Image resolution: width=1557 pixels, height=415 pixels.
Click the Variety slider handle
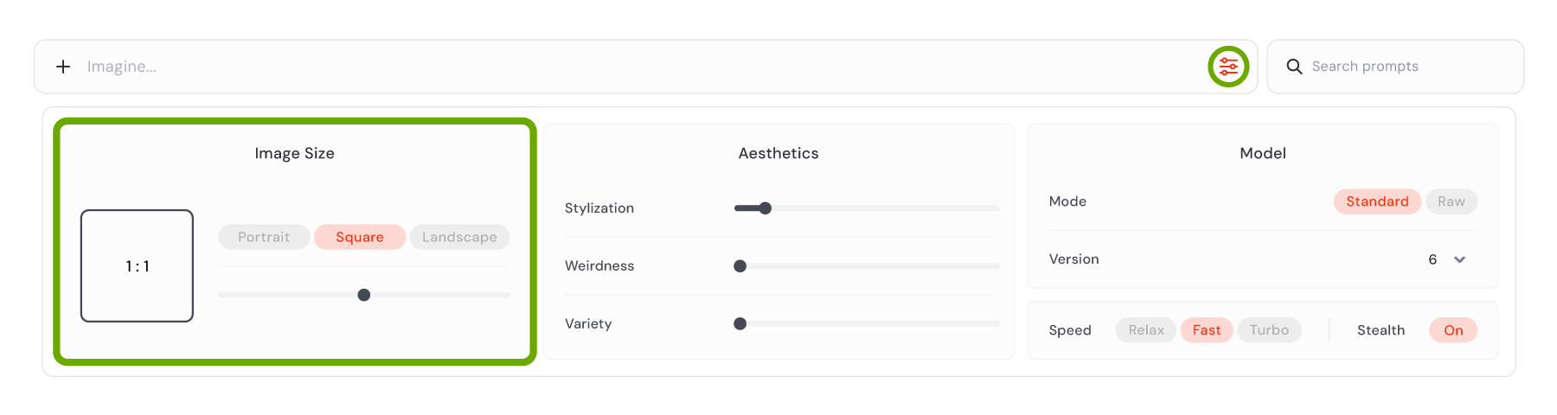(740, 324)
